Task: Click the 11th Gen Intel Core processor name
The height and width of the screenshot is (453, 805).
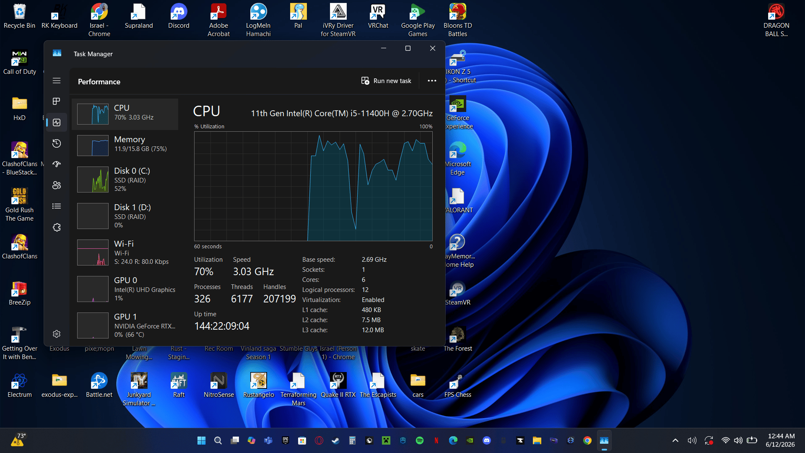Action: 342,113
